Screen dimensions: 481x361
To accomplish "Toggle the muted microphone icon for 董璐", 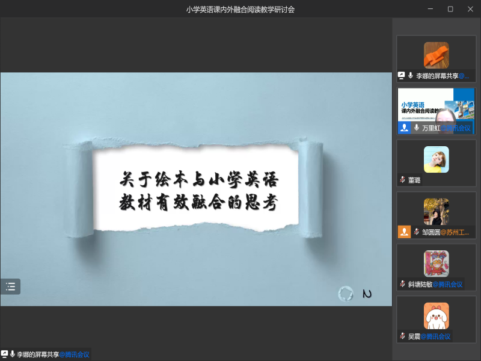I will click(x=402, y=180).
